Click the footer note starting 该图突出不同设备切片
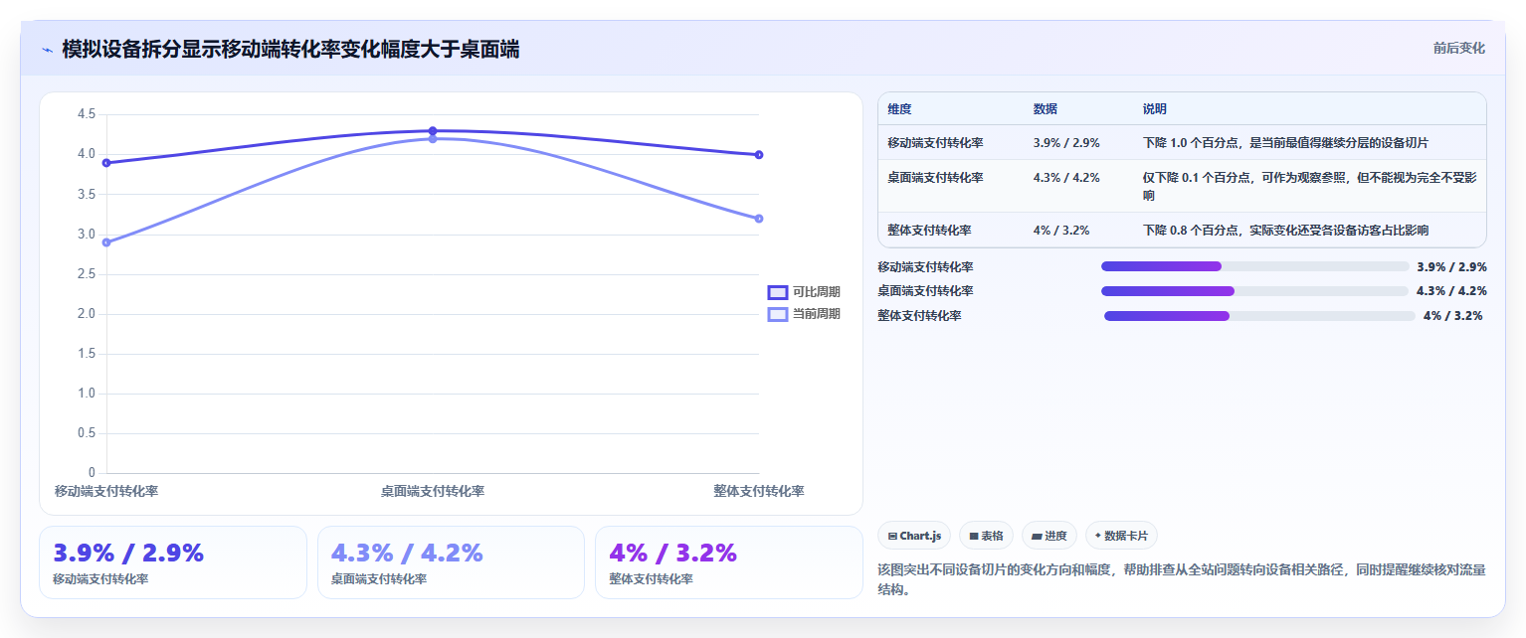 pyautogui.click(x=1182, y=579)
